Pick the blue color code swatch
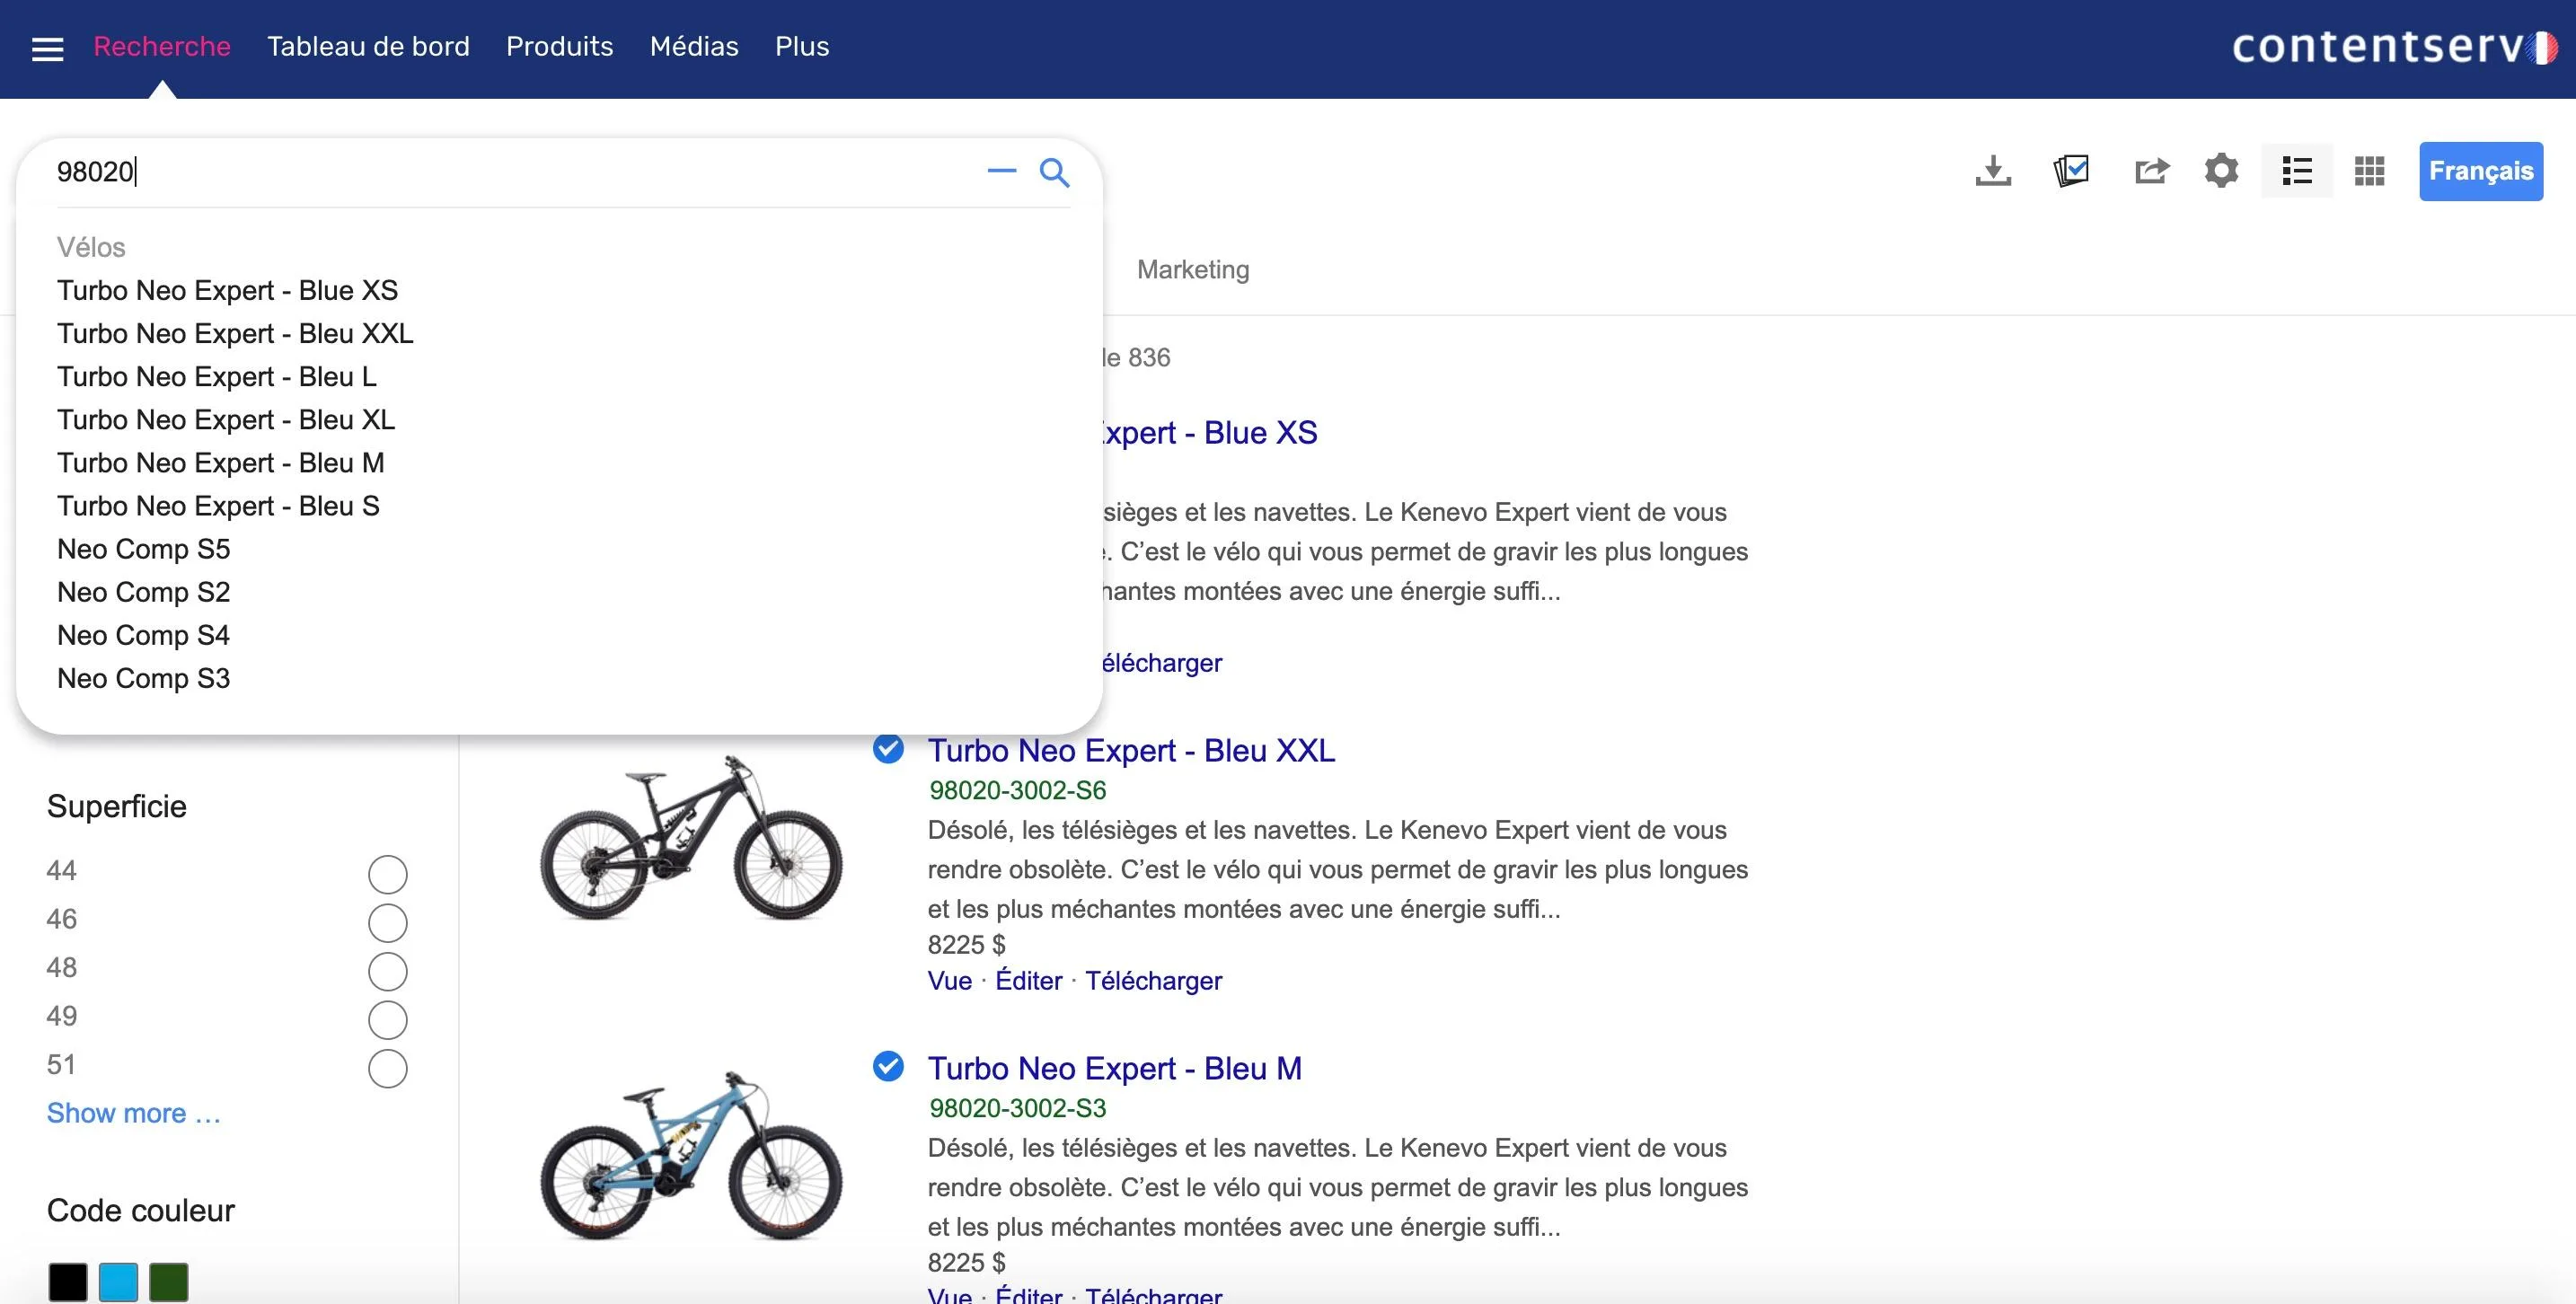Screen dimensions: 2576x1304 click(x=118, y=1282)
